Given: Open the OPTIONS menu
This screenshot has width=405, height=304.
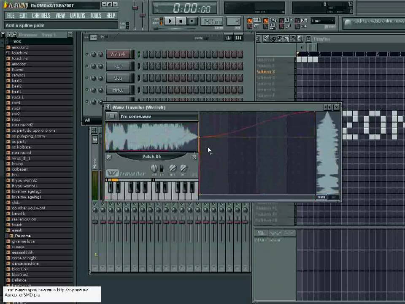Looking at the screenshot, I should coord(78,16).
